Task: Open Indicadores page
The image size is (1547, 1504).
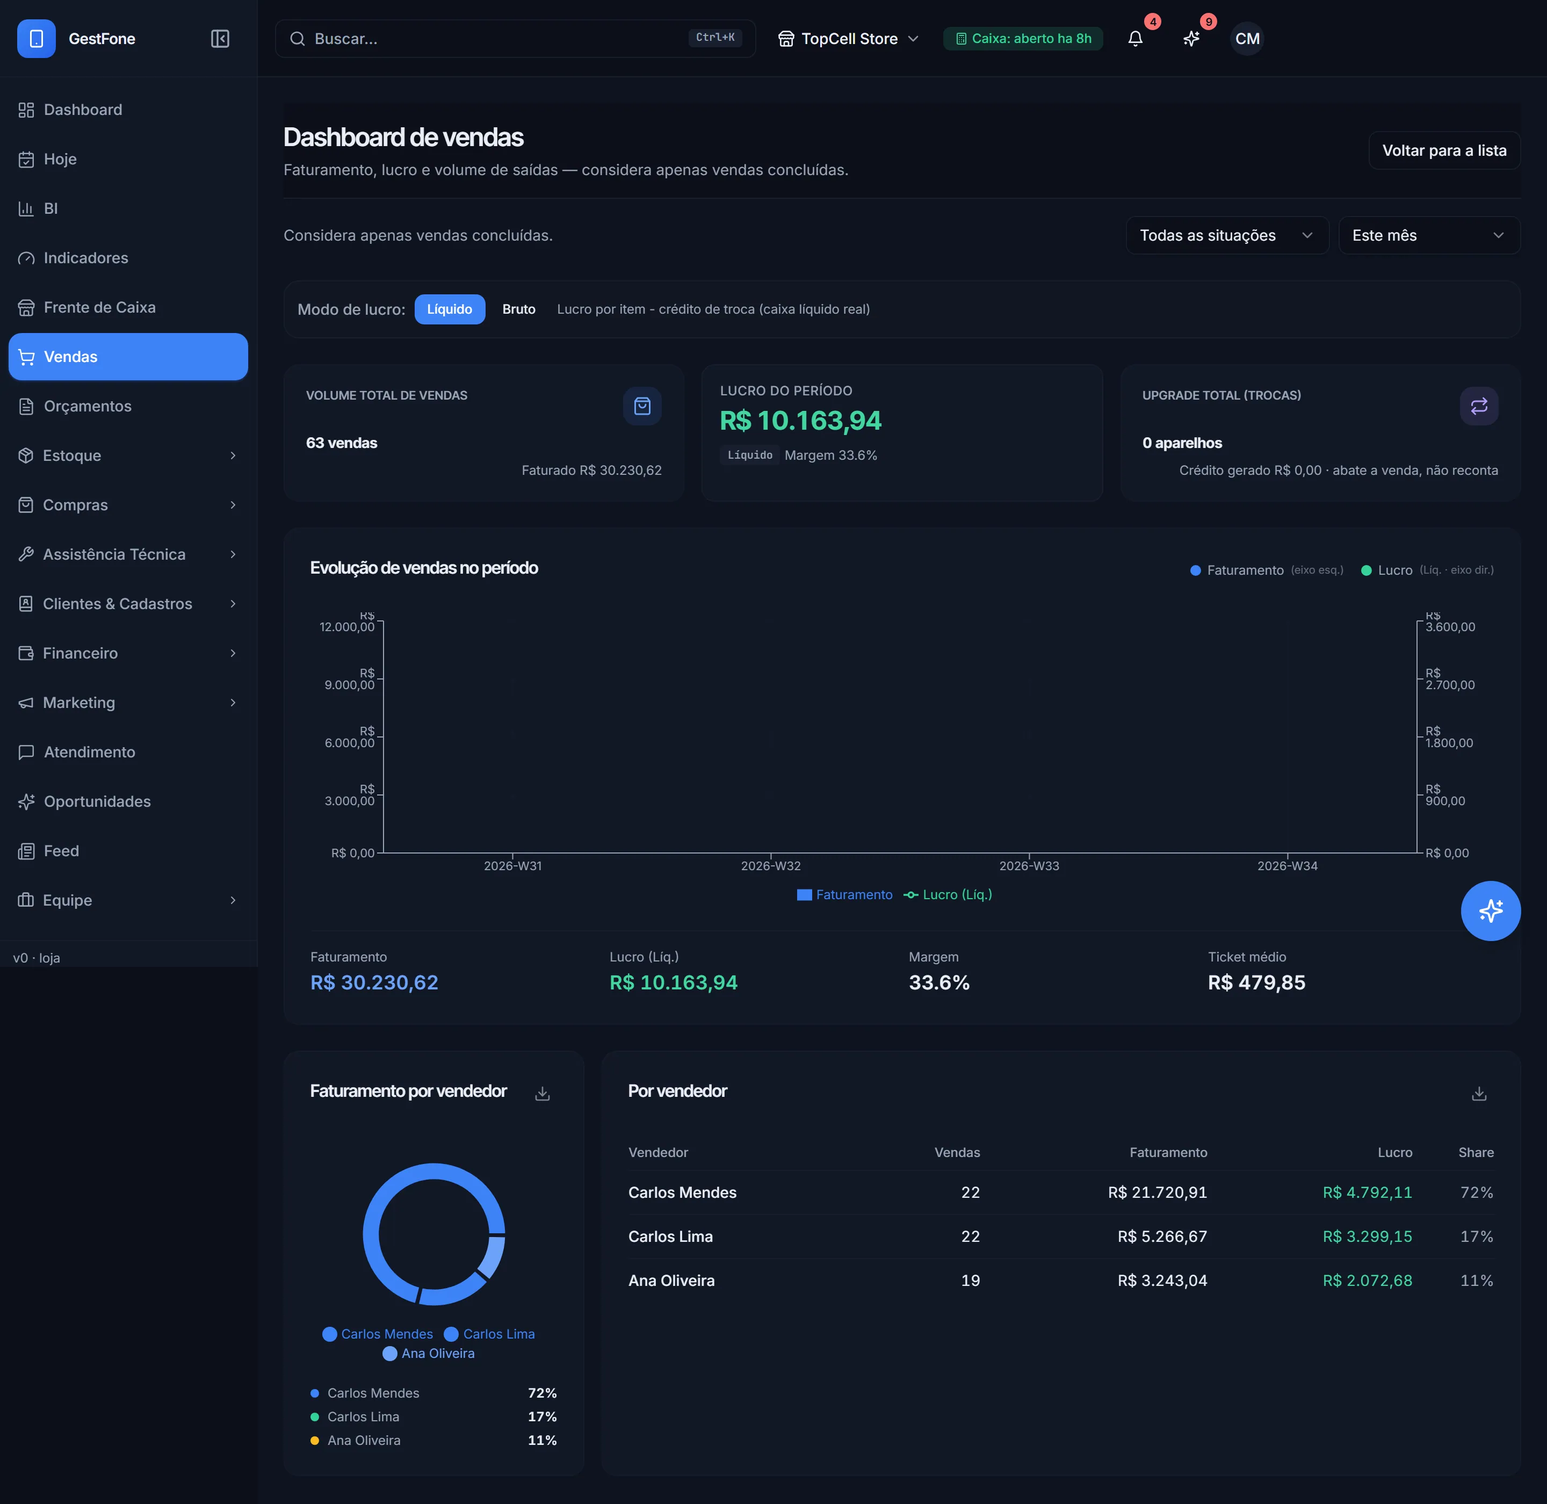Action: (128, 258)
